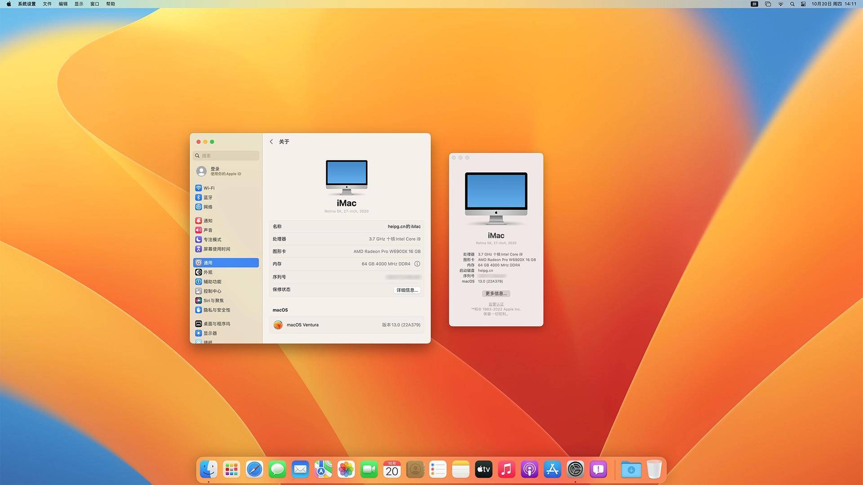Screen dimensions: 863x485
Task: Open Reminders from the Dock
Action: tap(438, 470)
